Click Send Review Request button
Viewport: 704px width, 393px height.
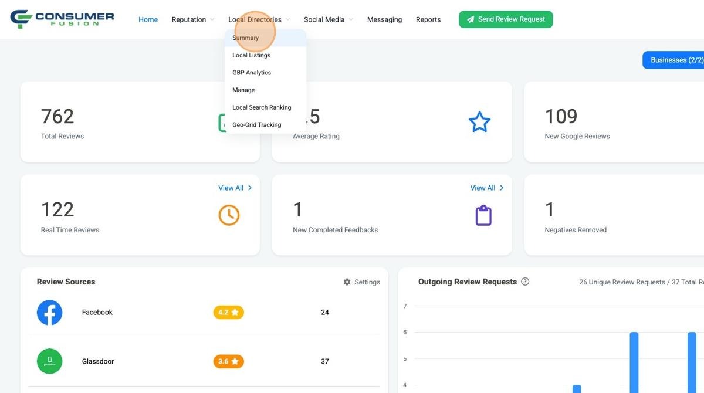[x=506, y=19]
